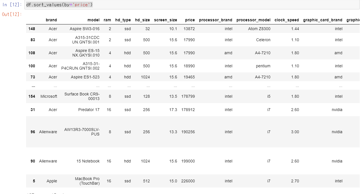Click the Predator 17 model cell
362x194 pixels.
pos(89,110)
